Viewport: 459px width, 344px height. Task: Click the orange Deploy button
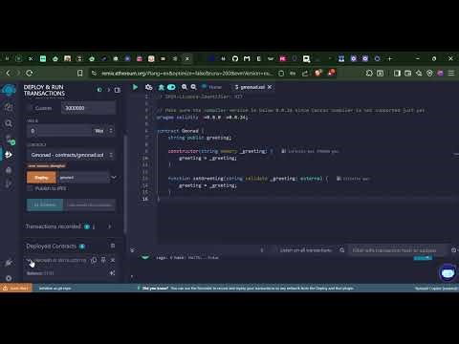[41, 178]
